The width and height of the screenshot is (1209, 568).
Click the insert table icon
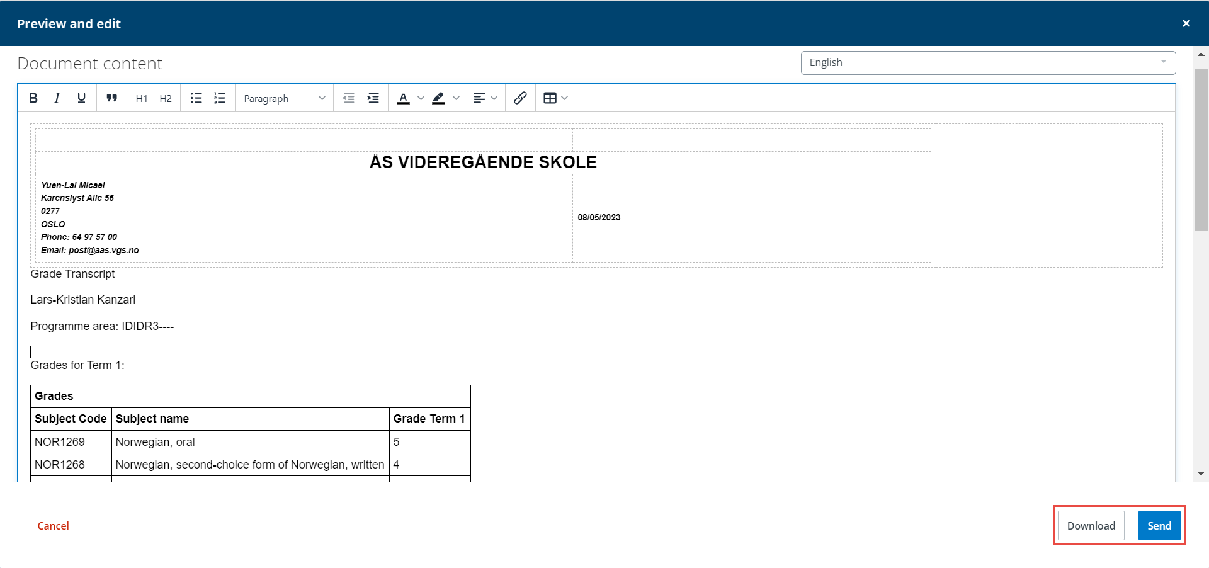pyautogui.click(x=550, y=98)
